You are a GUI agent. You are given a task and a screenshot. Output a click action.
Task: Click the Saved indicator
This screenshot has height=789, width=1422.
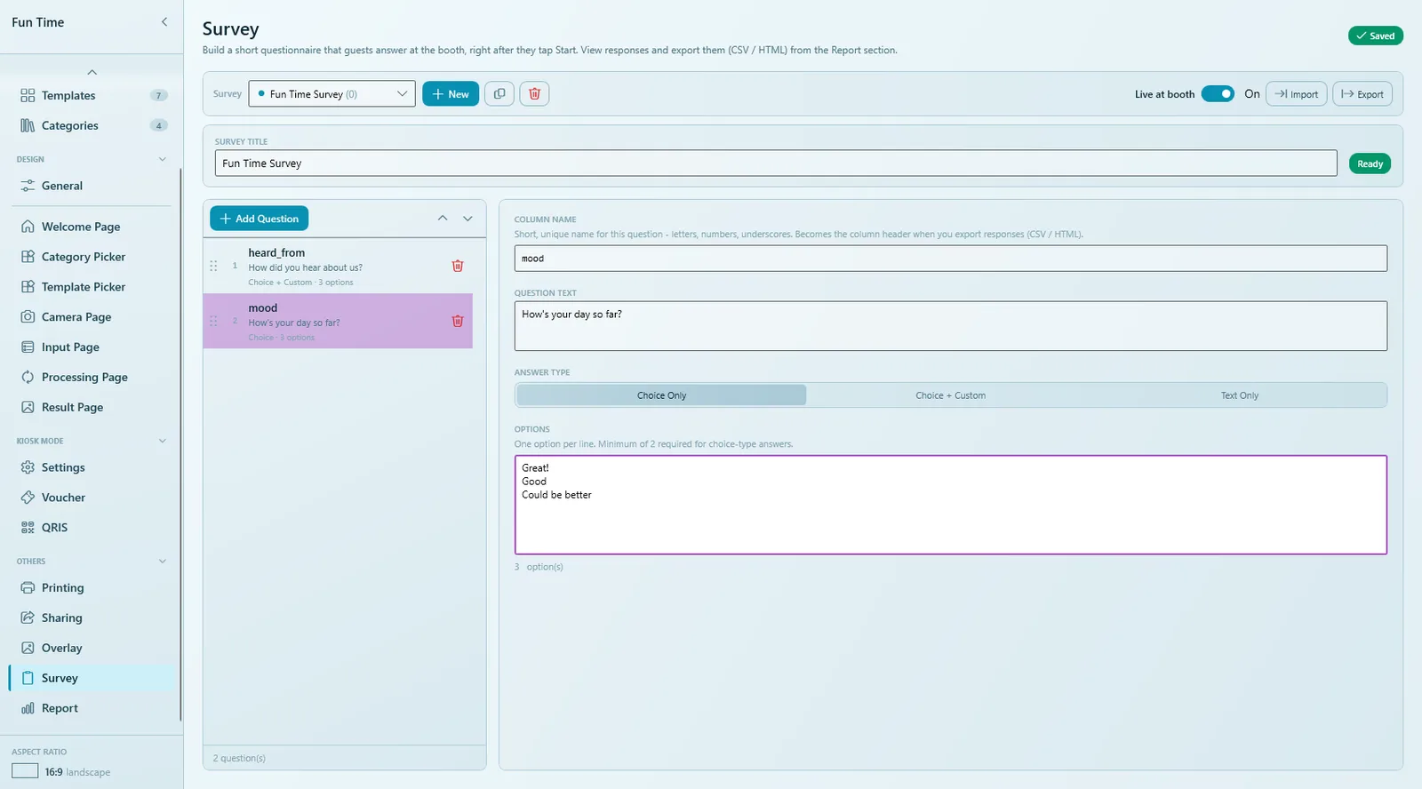click(x=1376, y=36)
